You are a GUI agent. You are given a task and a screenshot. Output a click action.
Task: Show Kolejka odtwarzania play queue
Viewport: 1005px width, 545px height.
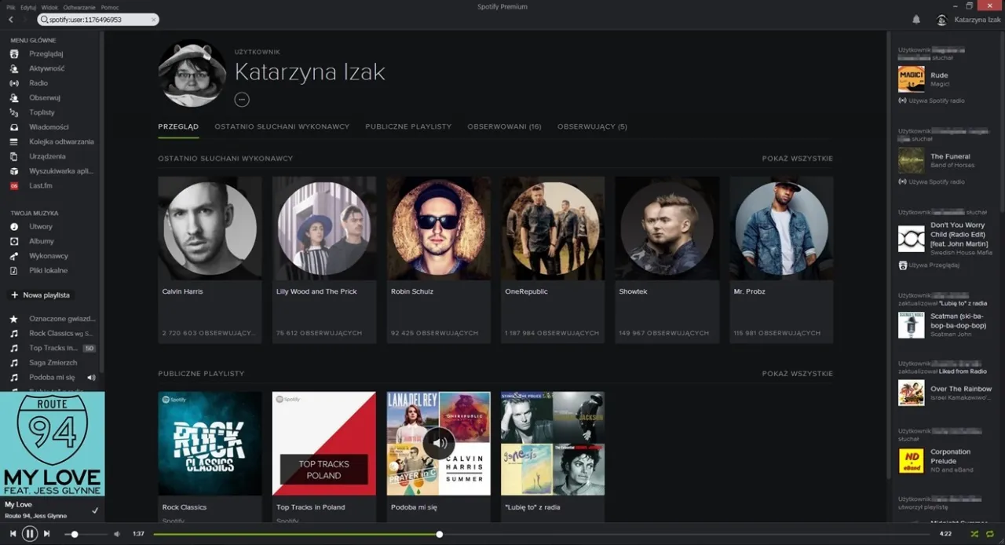pyautogui.click(x=61, y=142)
